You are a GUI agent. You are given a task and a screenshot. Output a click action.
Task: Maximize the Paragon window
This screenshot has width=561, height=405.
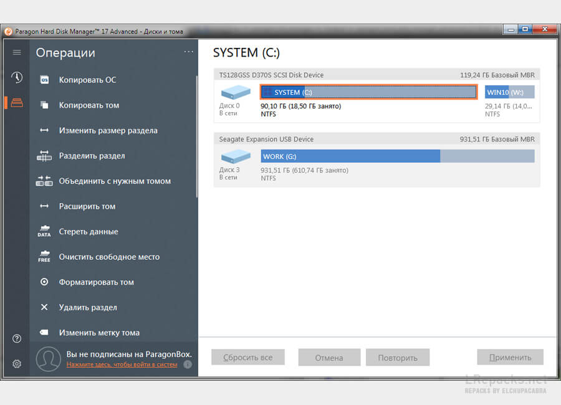[x=525, y=29]
